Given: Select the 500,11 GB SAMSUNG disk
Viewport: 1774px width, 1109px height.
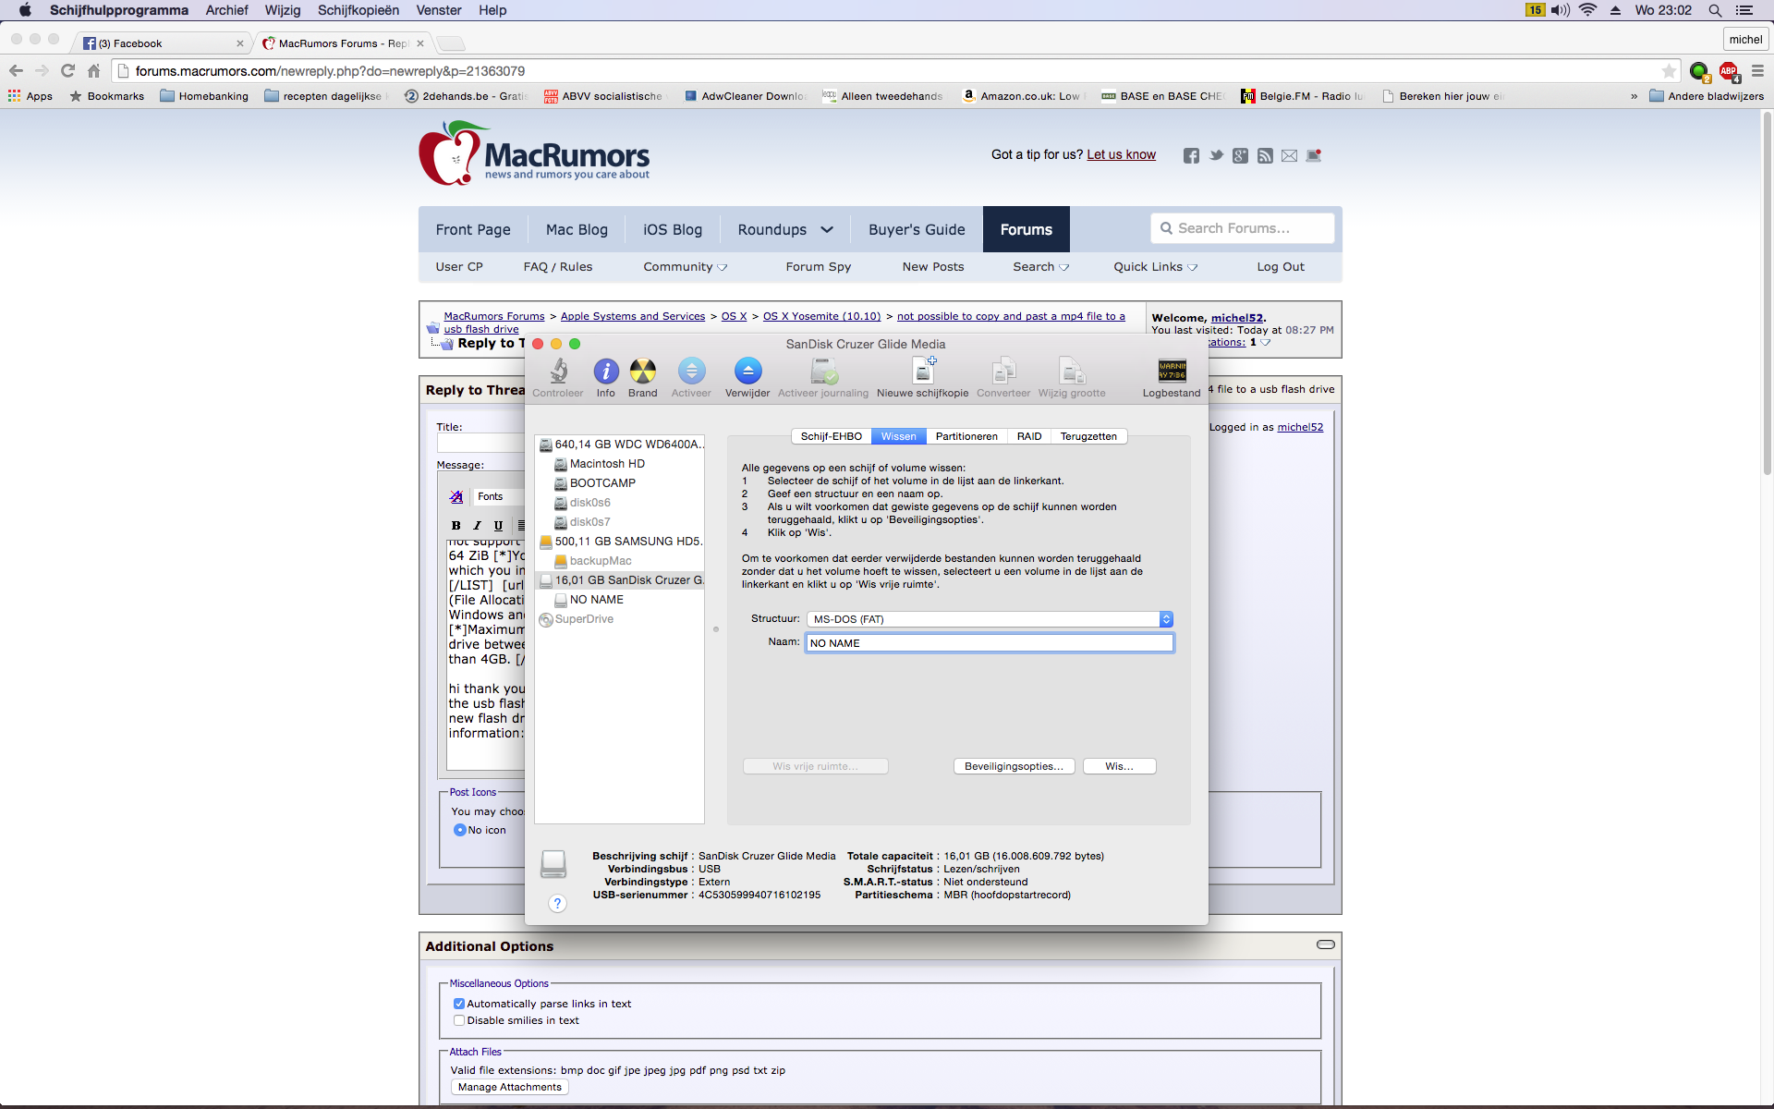Looking at the screenshot, I should [x=621, y=542].
